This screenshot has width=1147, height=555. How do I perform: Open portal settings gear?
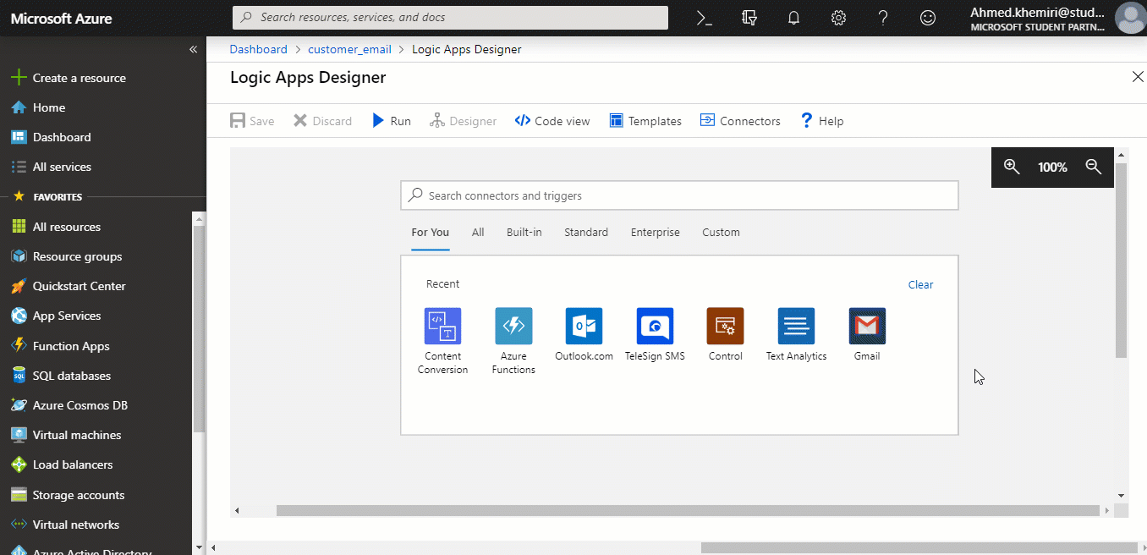(x=838, y=18)
